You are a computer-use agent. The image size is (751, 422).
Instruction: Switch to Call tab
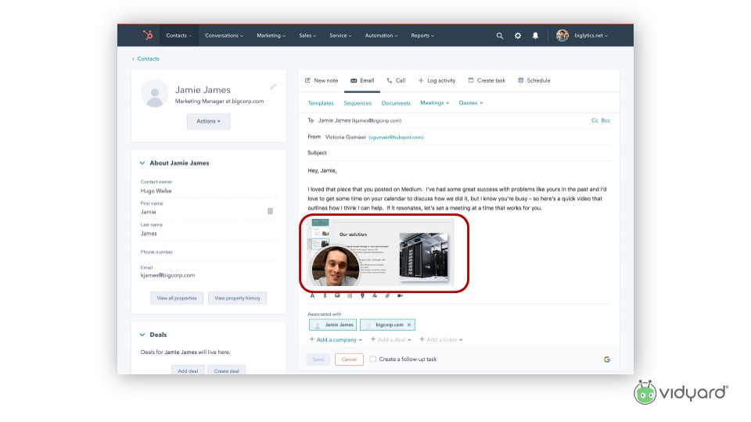pos(396,80)
